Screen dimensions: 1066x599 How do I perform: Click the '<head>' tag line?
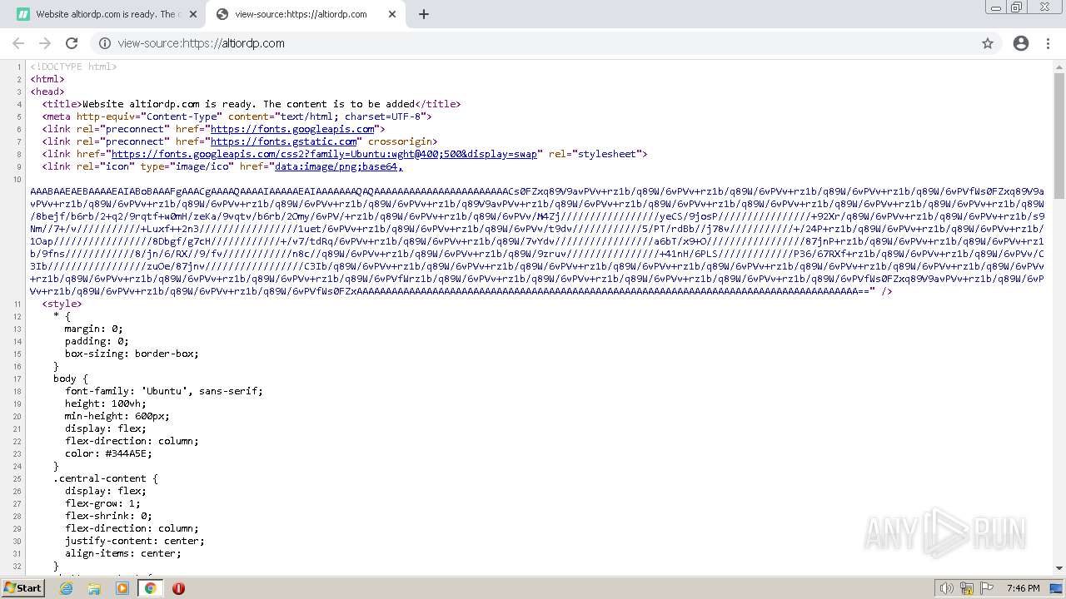[x=47, y=92]
